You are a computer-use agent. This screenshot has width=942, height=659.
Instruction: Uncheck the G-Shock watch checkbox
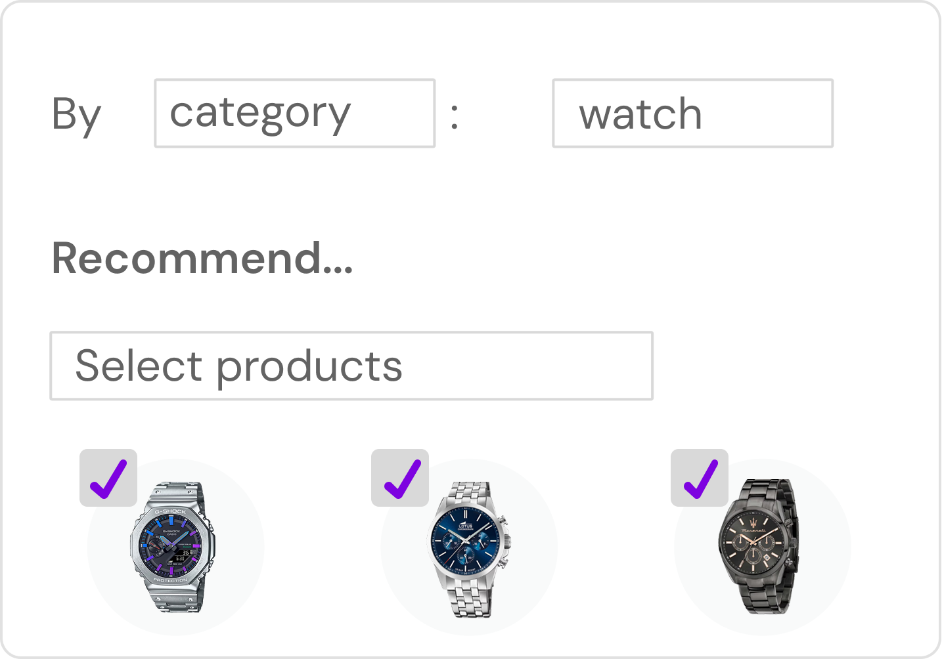point(108,478)
